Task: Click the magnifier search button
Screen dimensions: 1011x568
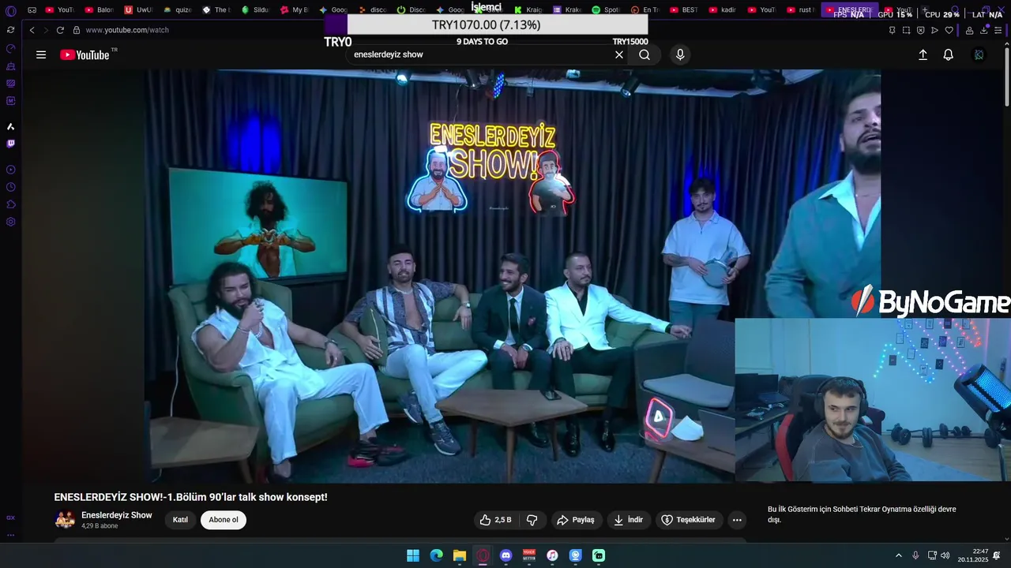Action: (645, 54)
